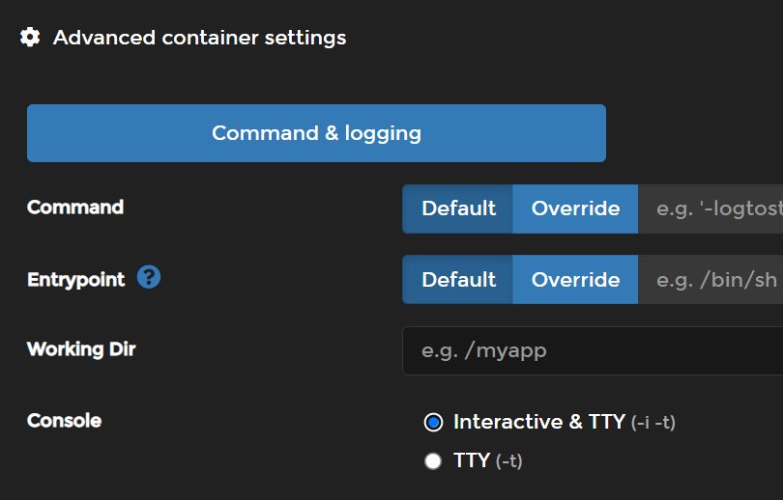Click the "(-t)" flag hint text
This screenshot has width=783, height=500.
pos(509,461)
